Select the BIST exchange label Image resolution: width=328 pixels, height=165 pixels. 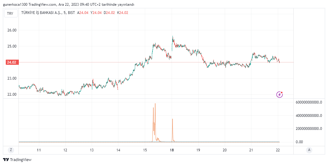[x=72, y=13]
